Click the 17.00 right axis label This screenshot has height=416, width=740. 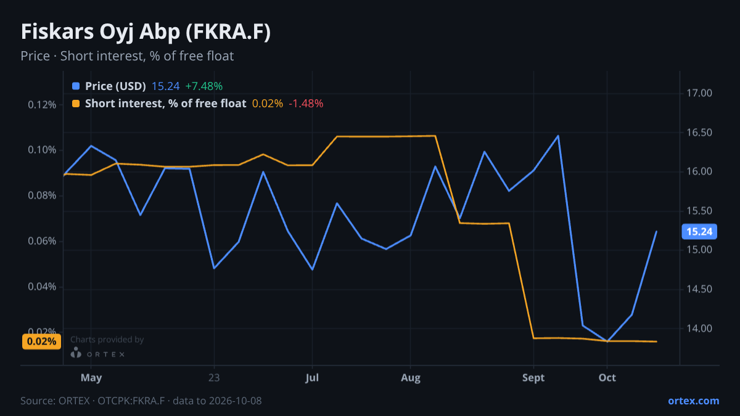pos(699,94)
